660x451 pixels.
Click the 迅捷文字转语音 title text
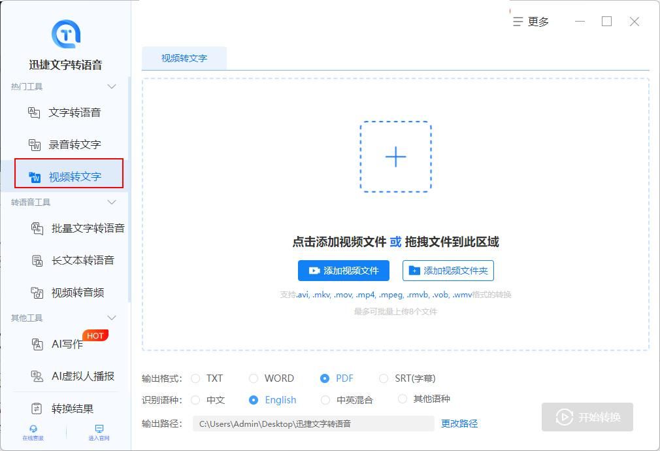[x=65, y=65]
